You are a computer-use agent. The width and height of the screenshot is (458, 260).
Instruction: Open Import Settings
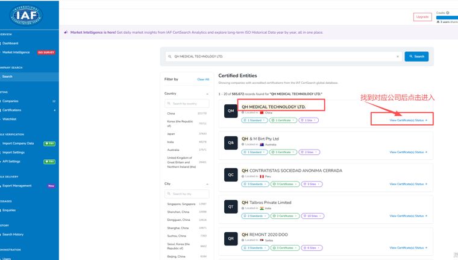(x=13, y=153)
